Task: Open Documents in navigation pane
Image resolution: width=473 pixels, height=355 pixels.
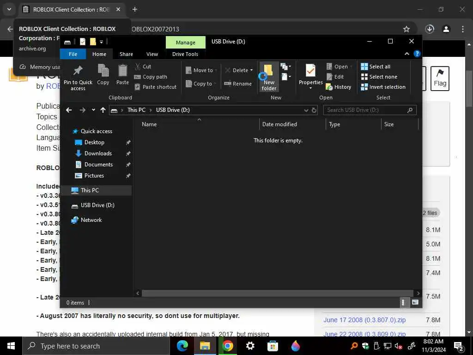Action: tap(98, 165)
